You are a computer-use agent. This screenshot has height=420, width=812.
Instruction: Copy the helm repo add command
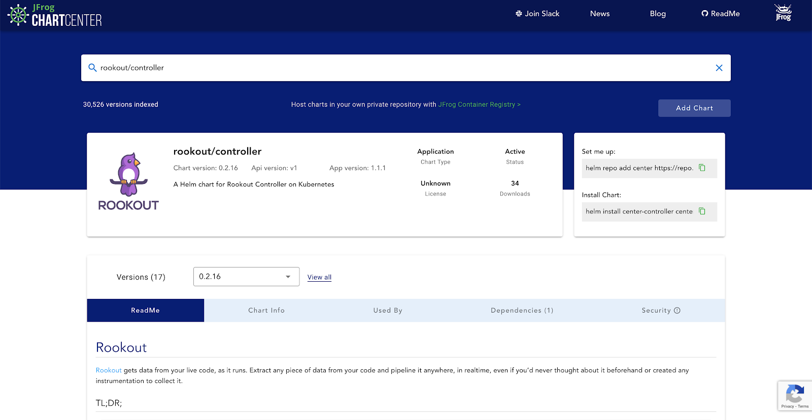coord(702,168)
